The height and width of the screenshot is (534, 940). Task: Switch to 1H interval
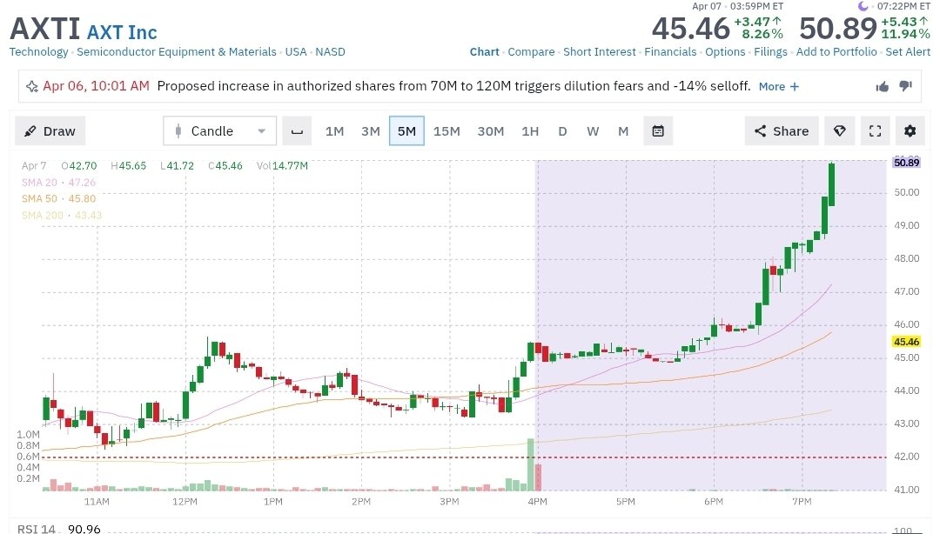click(x=530, y=131)
